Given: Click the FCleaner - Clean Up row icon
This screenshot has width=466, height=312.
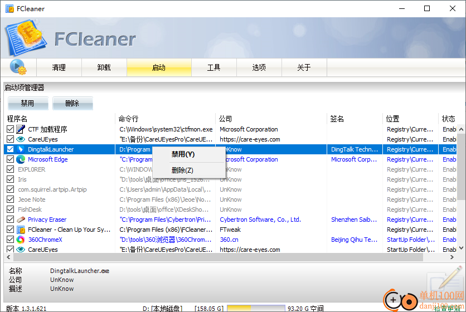Looking at the screenshot, I should [x=21, y=230].
